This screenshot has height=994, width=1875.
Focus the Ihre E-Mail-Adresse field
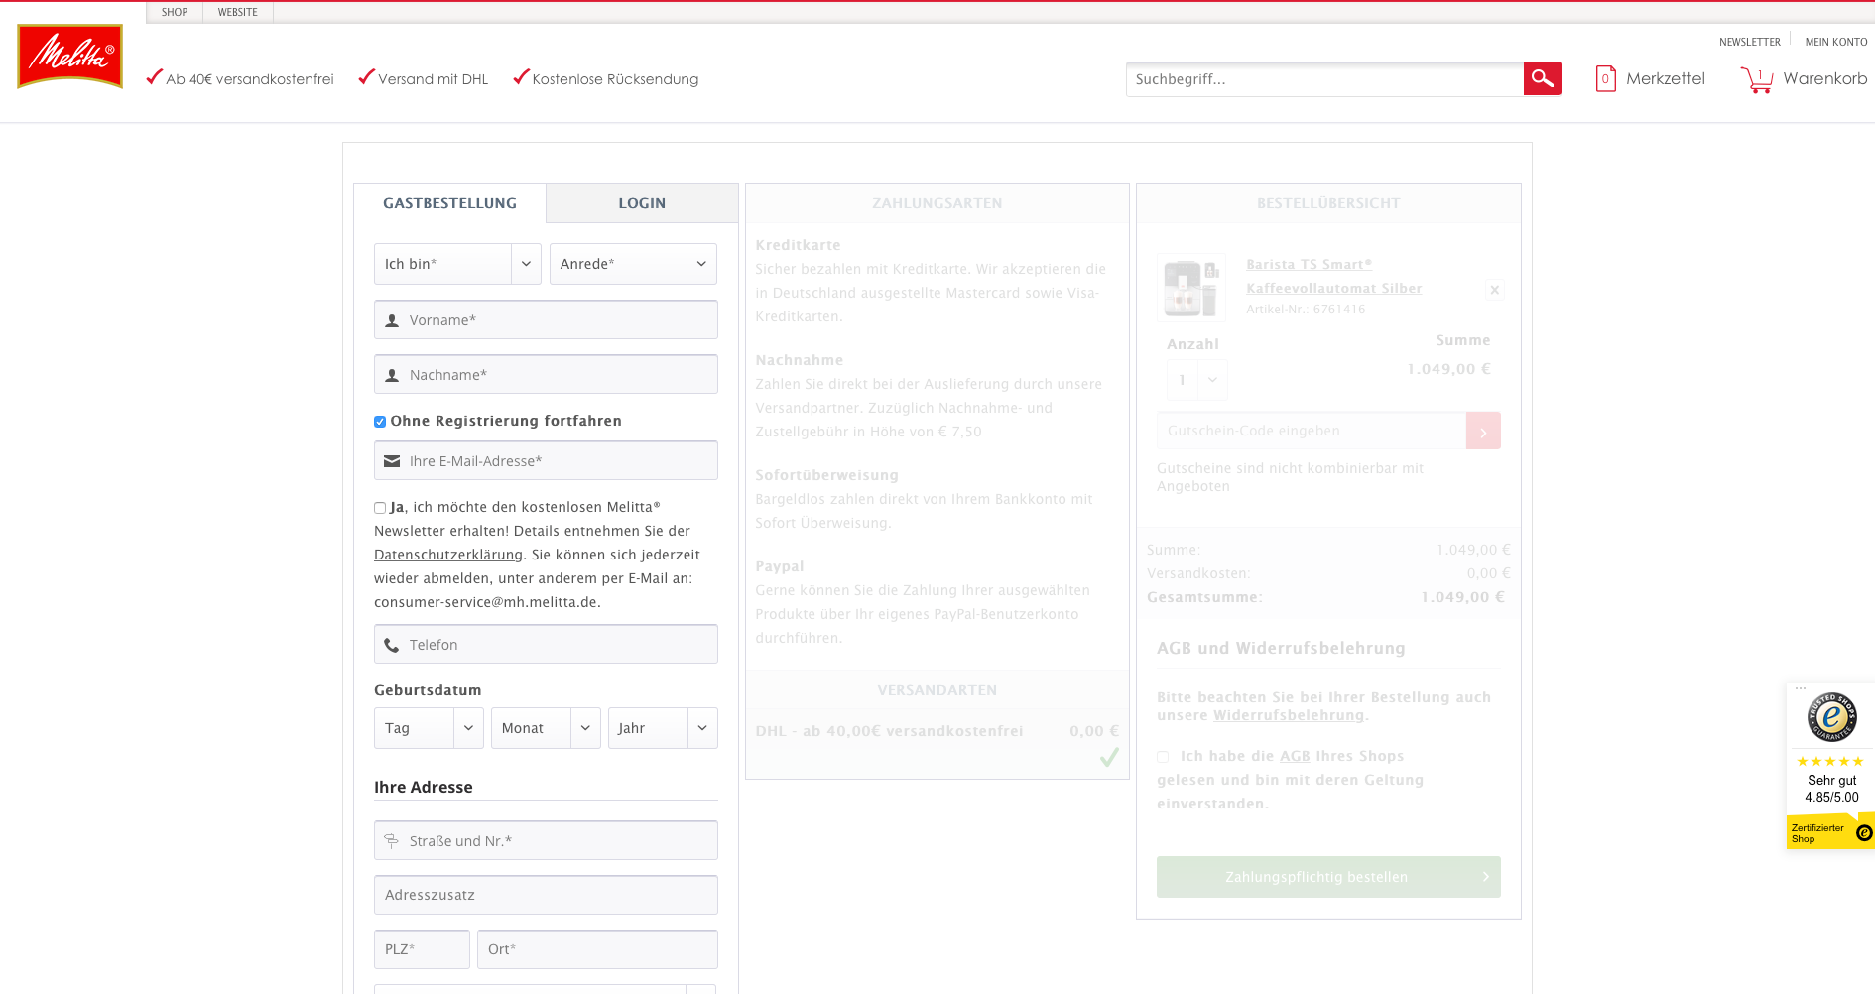546,460
